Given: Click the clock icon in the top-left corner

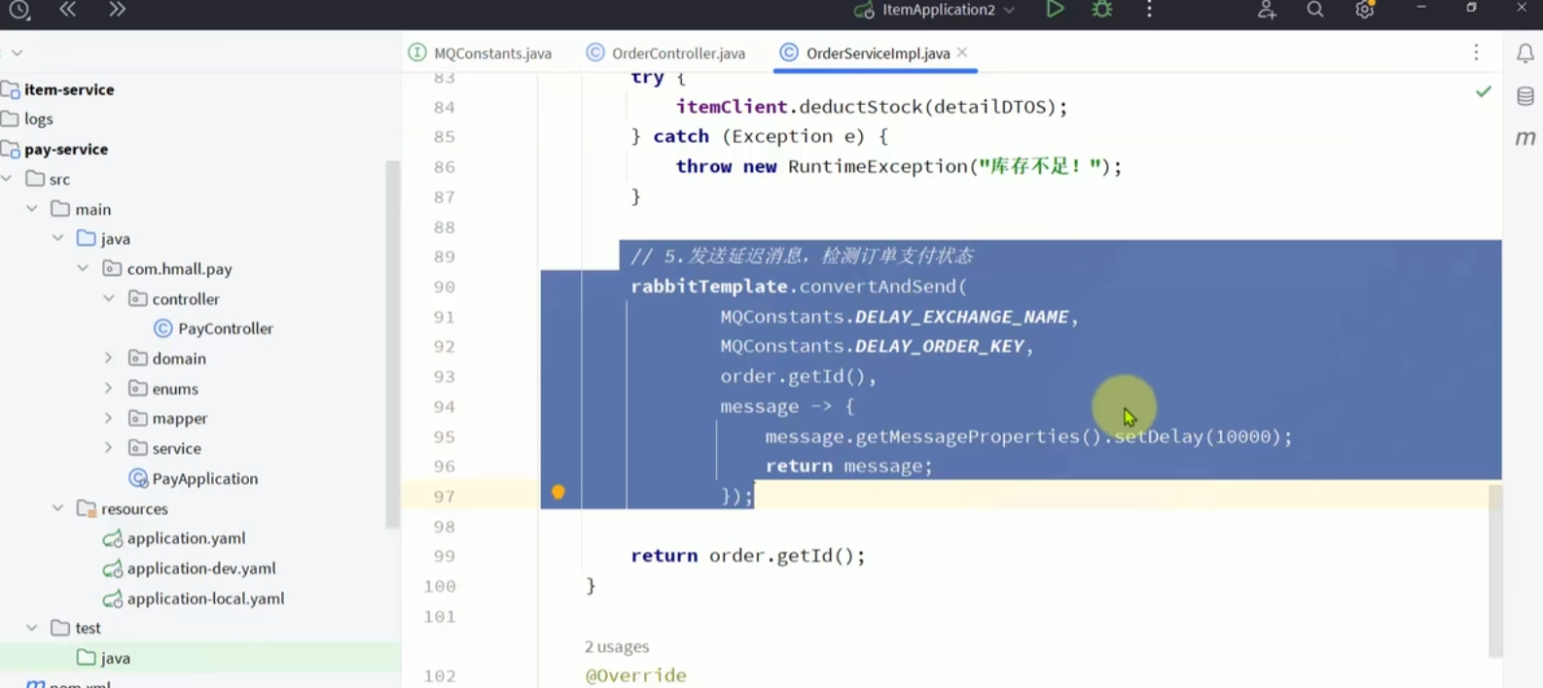Looking at the screenshot, I should click(18, 10).
